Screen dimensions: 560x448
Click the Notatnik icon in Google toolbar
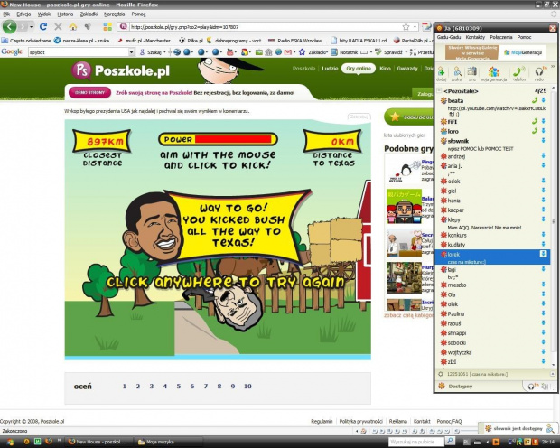(334, 52)
